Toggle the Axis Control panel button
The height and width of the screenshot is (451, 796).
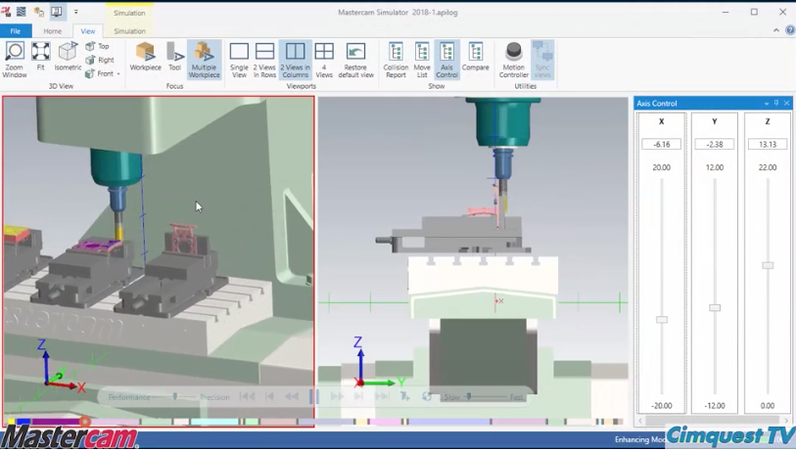coord(446,60)
